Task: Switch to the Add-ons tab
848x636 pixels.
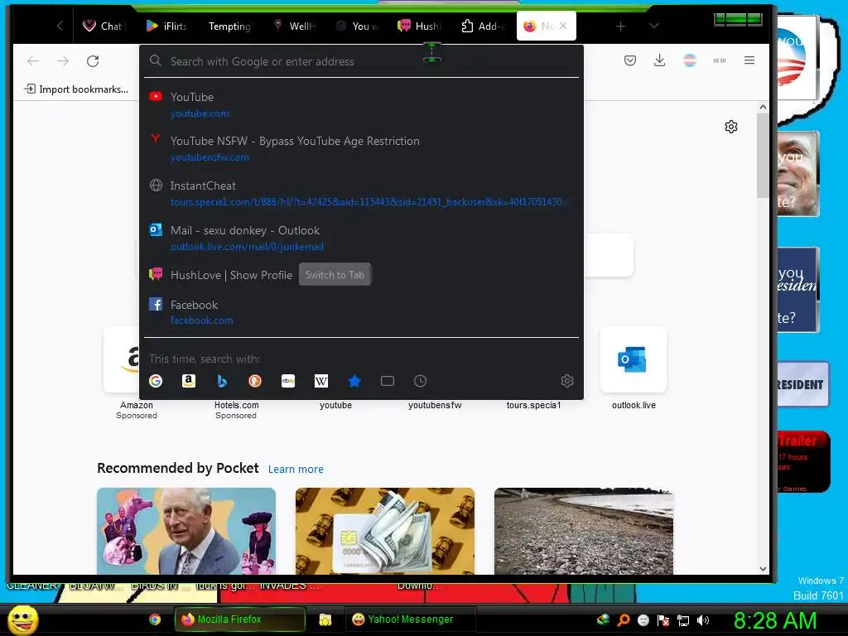Action: coord(483,26)
